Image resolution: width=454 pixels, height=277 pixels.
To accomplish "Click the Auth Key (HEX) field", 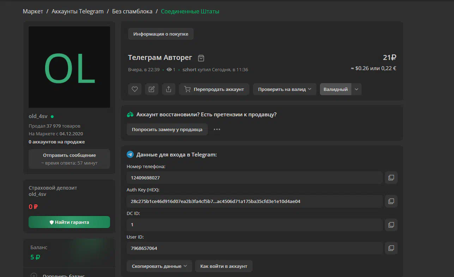I will point(255,201).
